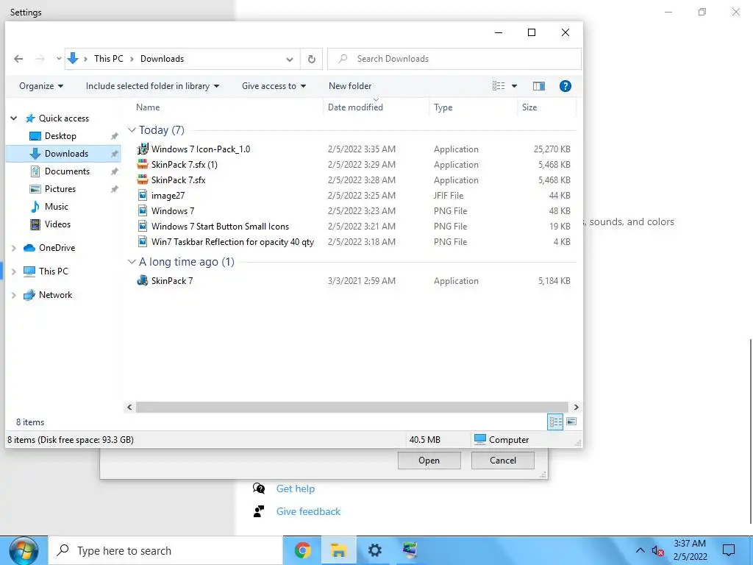Click horizontal scrollbar right arrow

(576, 407)
